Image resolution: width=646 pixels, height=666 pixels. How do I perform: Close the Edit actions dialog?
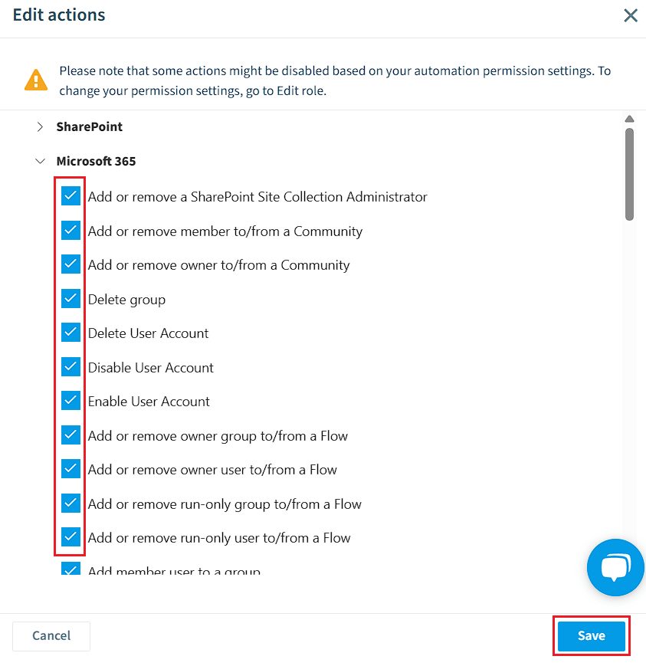(631, 15)
